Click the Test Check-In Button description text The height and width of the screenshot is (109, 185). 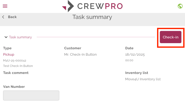pyautogui.click(x=18, y=66)
